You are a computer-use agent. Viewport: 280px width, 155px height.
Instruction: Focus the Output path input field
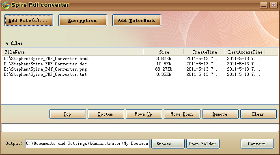87,144
